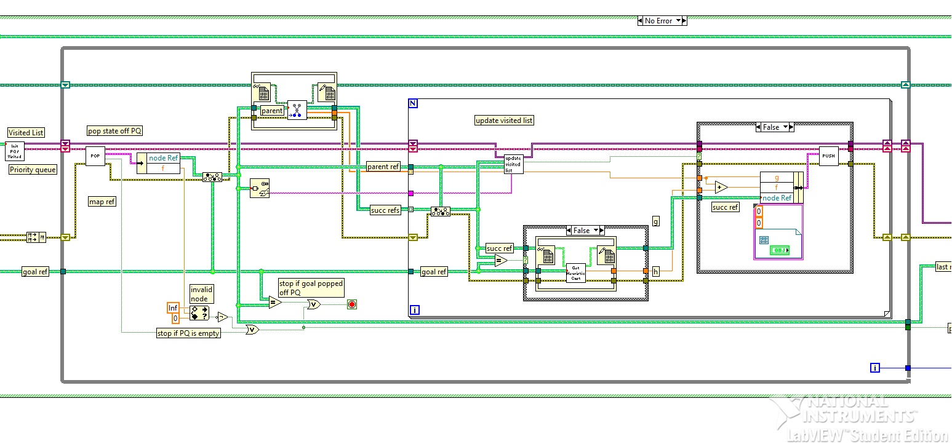
Task: Click the While Loop iteration terminal i
Action: pos(875,368)
